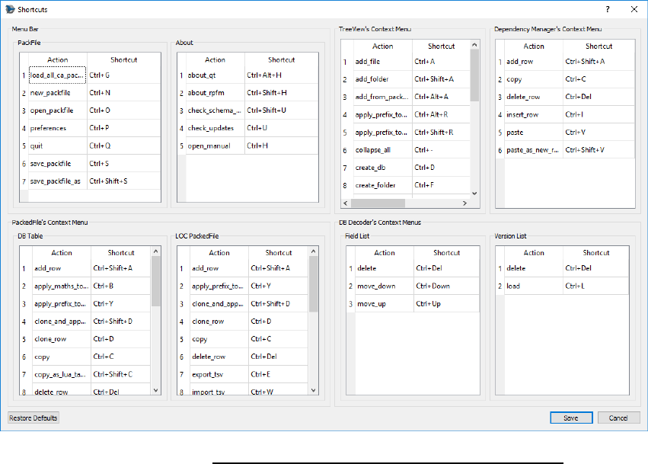Select the paste_as_new_r... action cell

click(x=534, y=149)
